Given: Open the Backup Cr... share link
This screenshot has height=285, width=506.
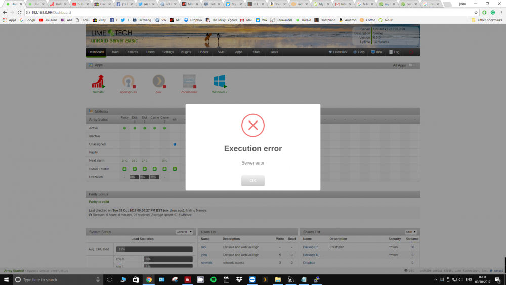Looking at the screenshot, I should pos(311,247).
